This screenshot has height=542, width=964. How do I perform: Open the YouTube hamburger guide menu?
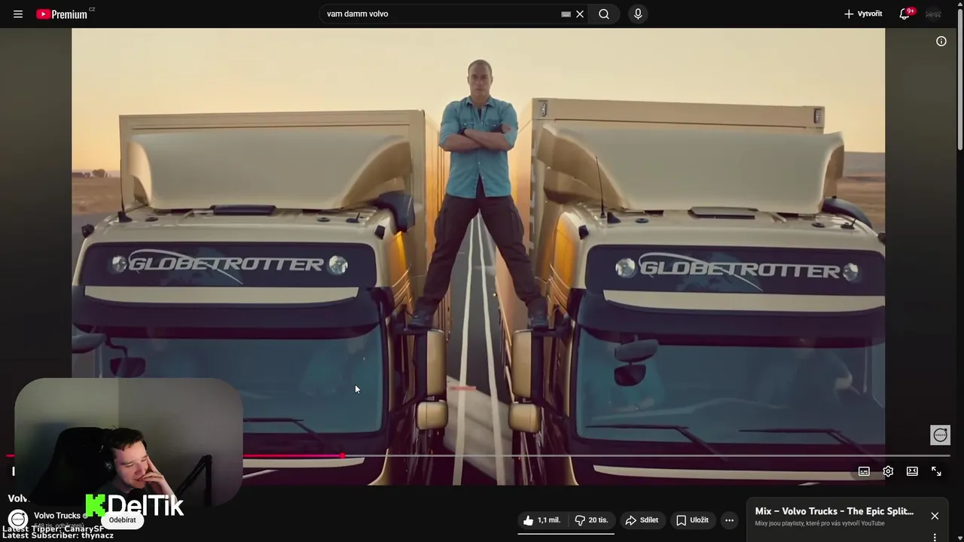18,14
